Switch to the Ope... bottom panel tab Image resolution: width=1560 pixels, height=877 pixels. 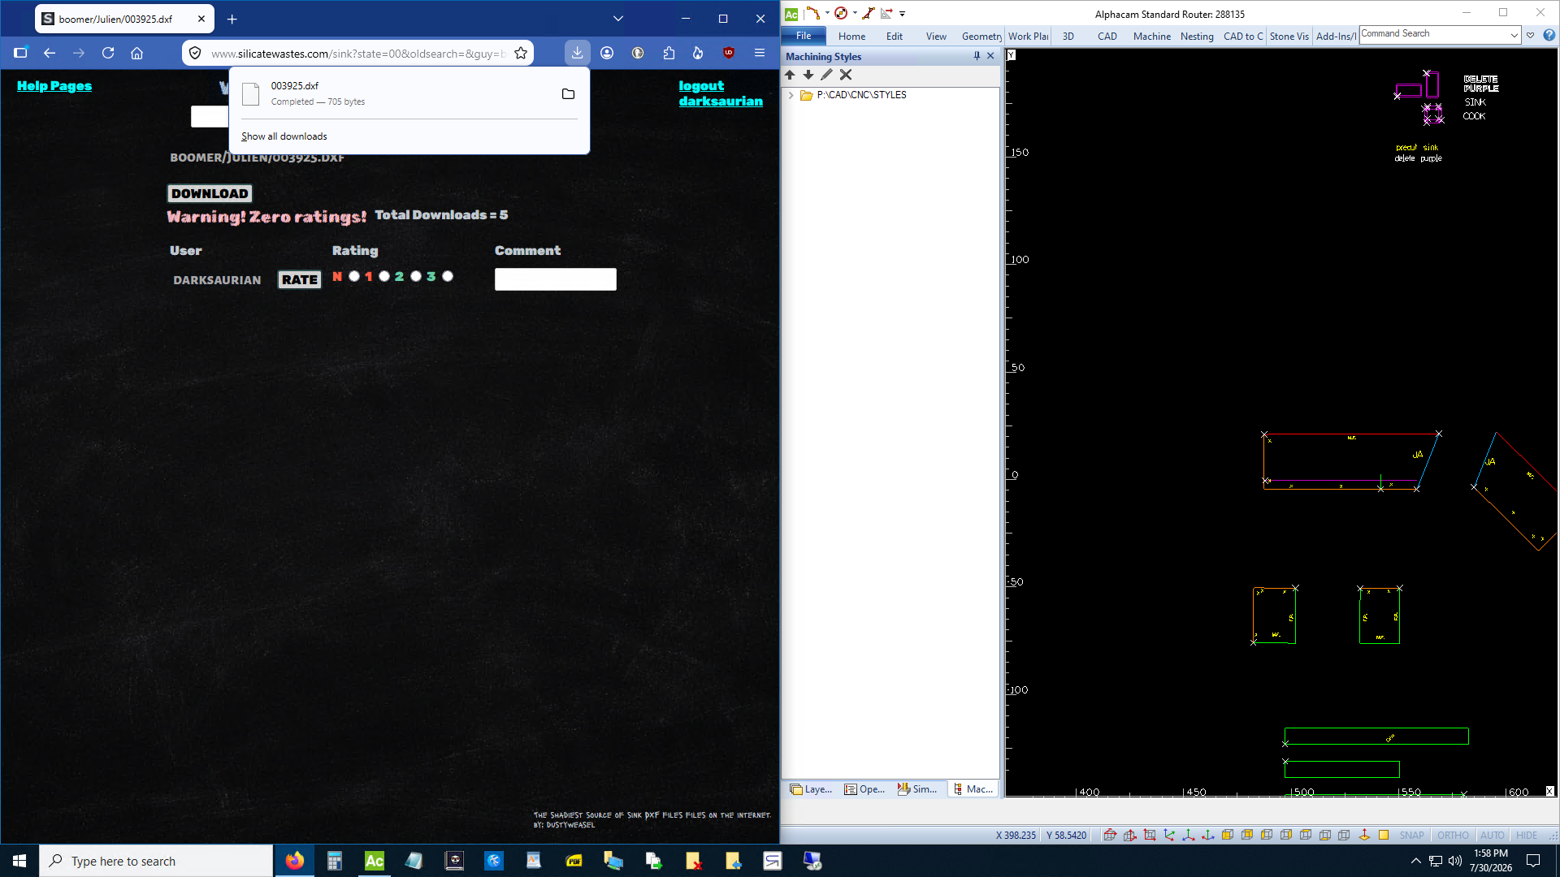[864, 789]
